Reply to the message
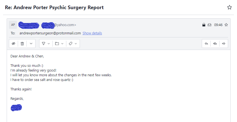This screenshot has width=237, height=122. click(x=206, y=44)
